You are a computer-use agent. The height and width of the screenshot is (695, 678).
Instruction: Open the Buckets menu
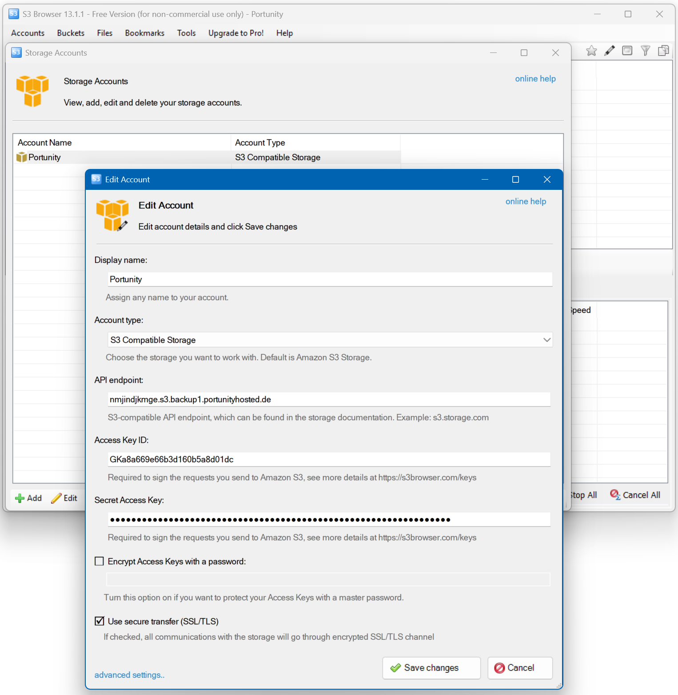tap(71, 33)
